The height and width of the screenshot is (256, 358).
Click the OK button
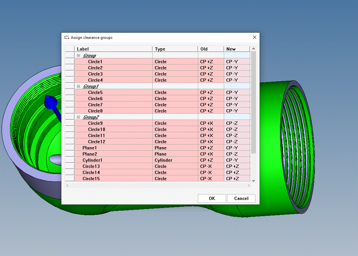click(212, 198)
